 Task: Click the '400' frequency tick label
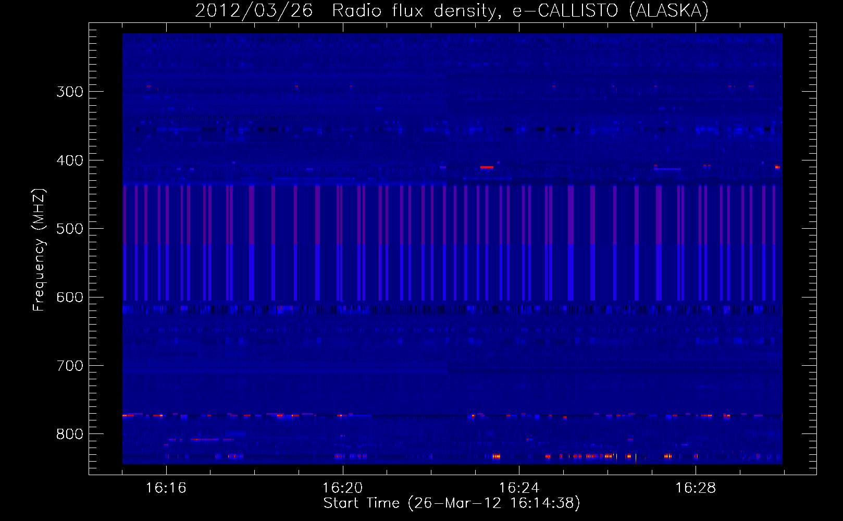coord(70,160)
